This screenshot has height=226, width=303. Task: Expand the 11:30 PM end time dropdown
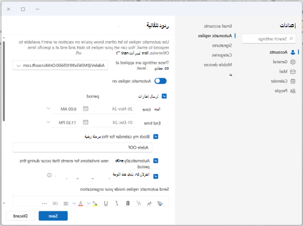[48, 122]
